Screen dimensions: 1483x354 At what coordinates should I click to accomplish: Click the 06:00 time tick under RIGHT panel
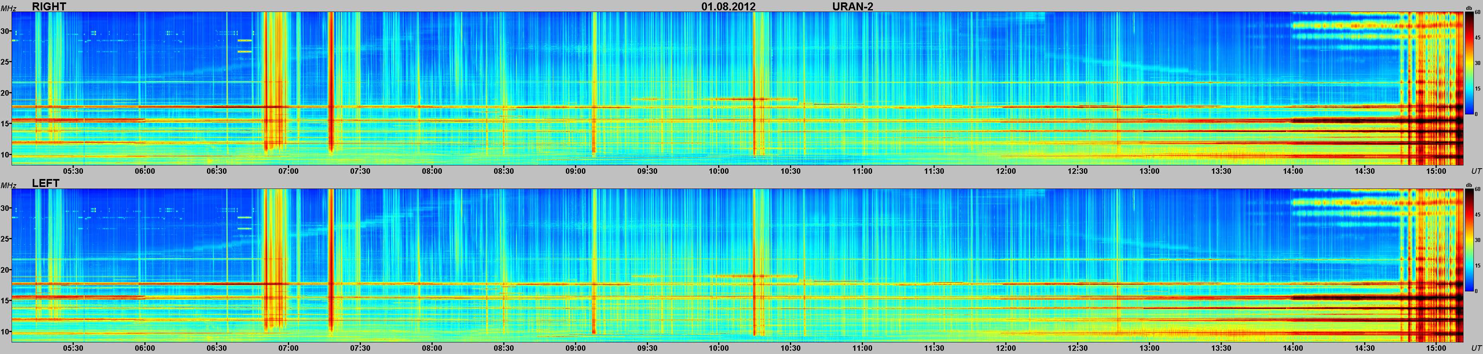tap(145, 171)
